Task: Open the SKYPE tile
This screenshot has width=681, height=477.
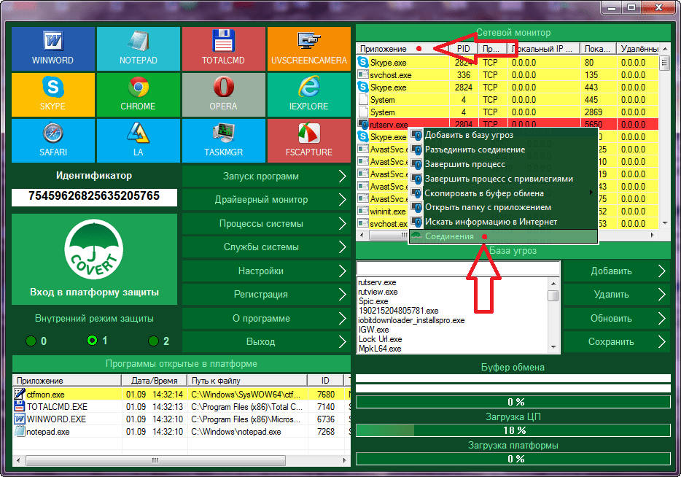Action: 53,95
